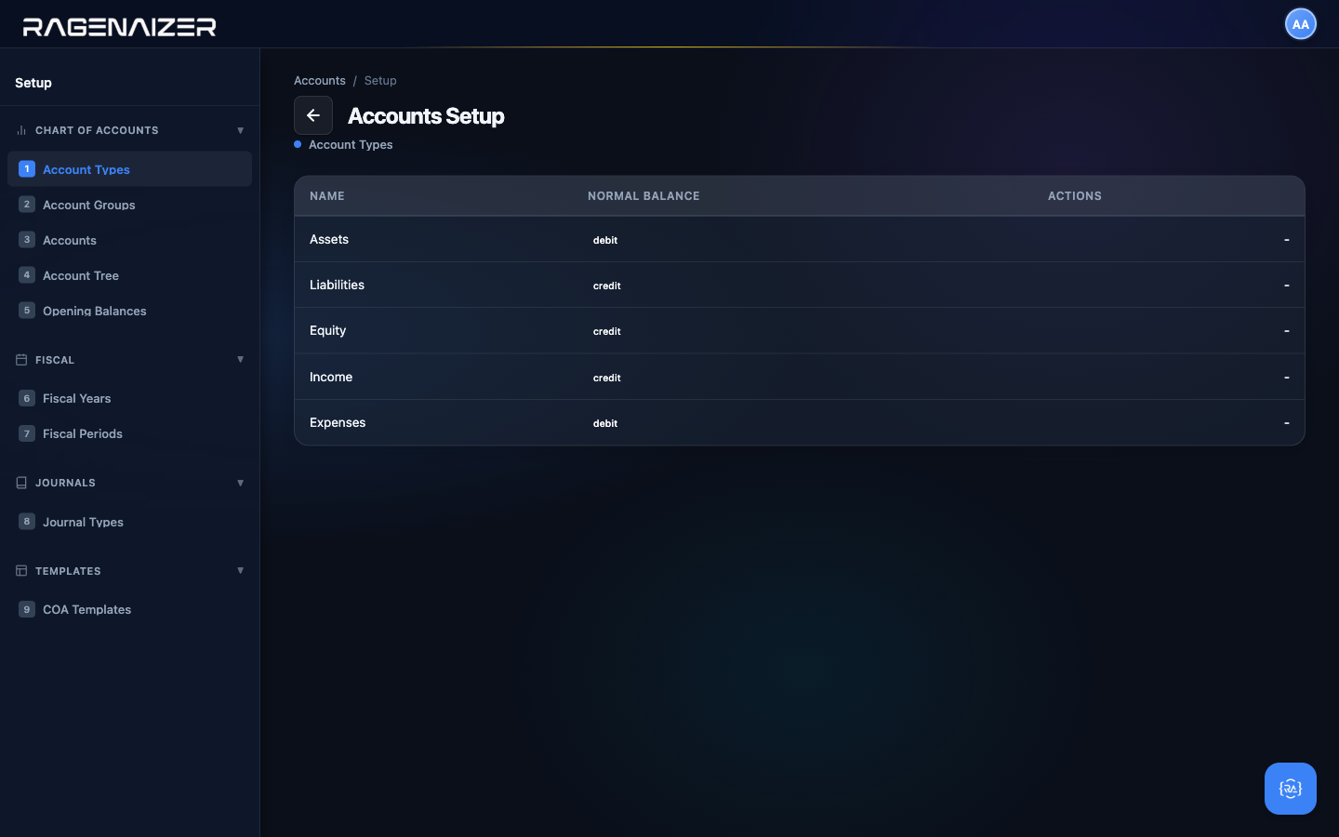Viewport: 1339px width, 837px height.
Task: Click the credit badge in Income row
Action: click(x=607, y=378)
